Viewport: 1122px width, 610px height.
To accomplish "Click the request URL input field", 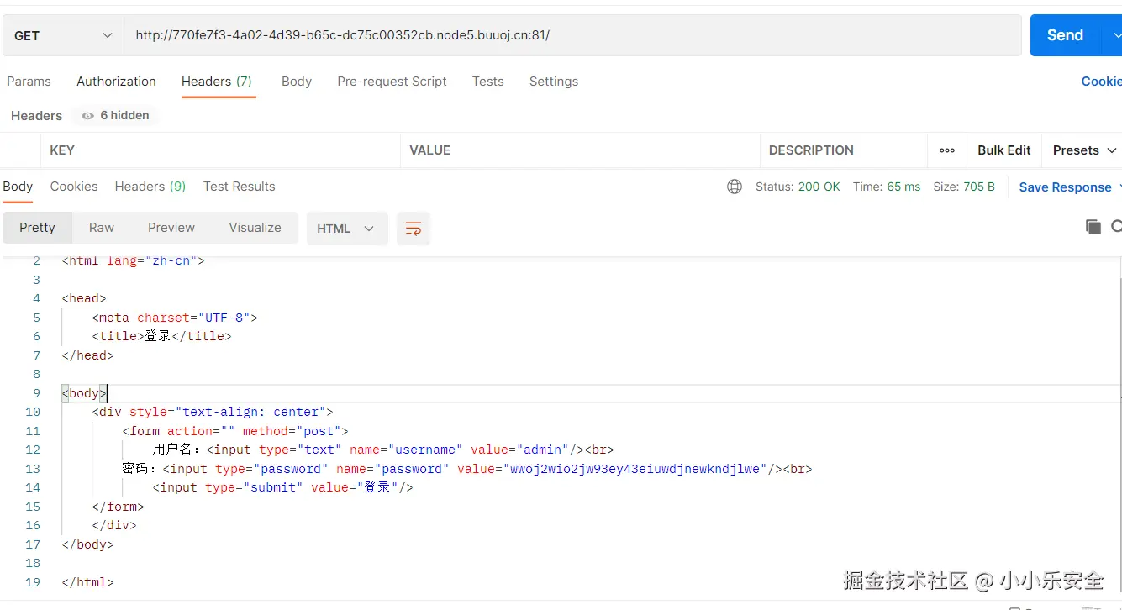I will coord(572,35).
